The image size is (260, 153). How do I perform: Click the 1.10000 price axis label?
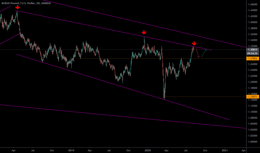tap(253, 112)
